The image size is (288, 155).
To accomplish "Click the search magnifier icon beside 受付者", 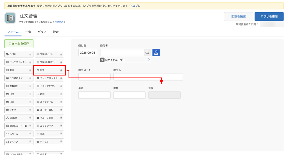I will click(147, 53).
